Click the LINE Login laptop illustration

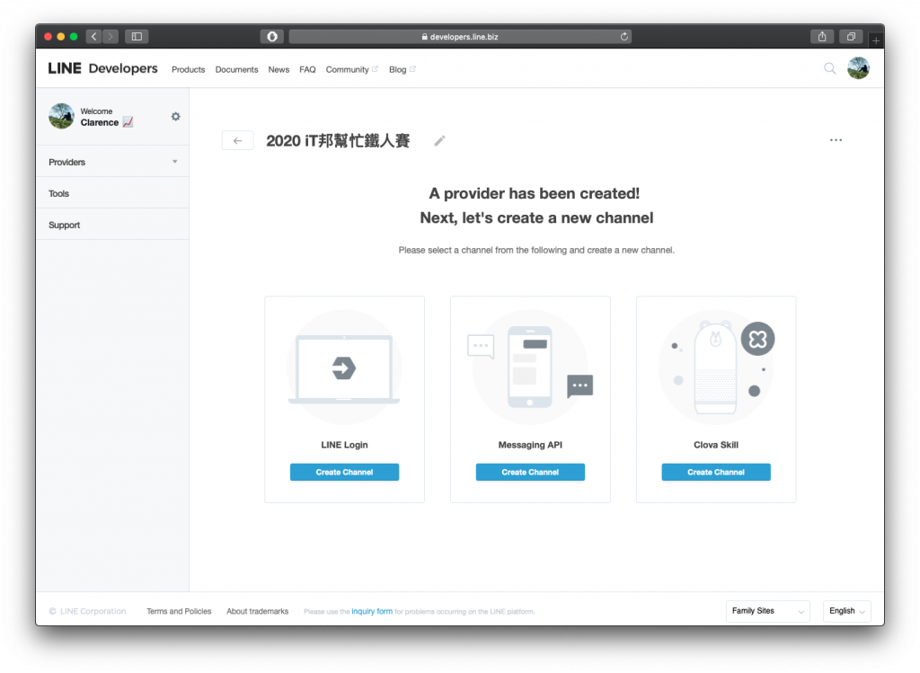tap(344, 367)
